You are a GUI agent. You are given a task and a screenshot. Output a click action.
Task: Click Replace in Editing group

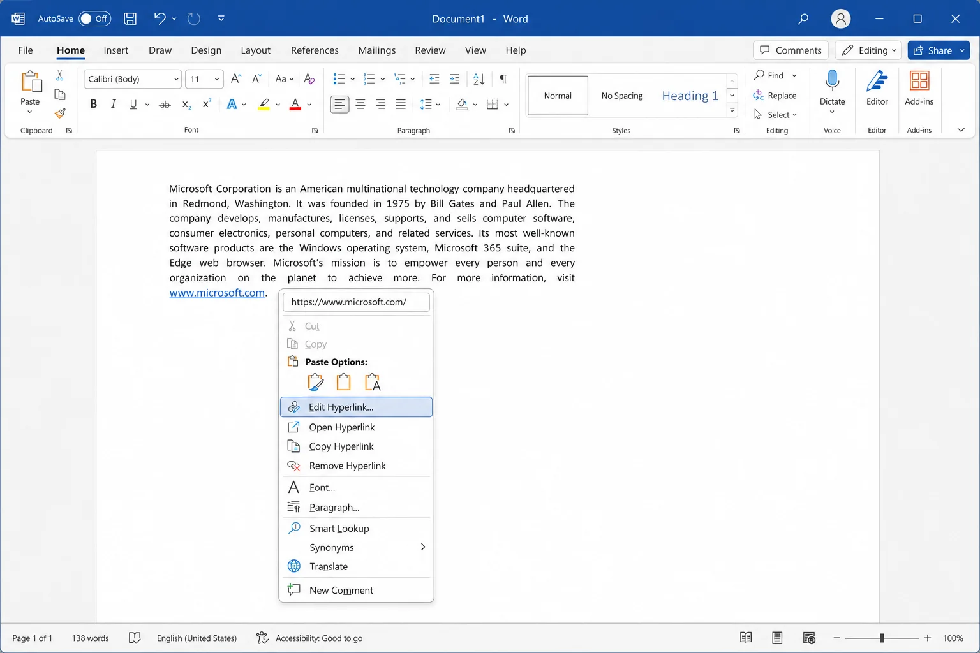775,96
